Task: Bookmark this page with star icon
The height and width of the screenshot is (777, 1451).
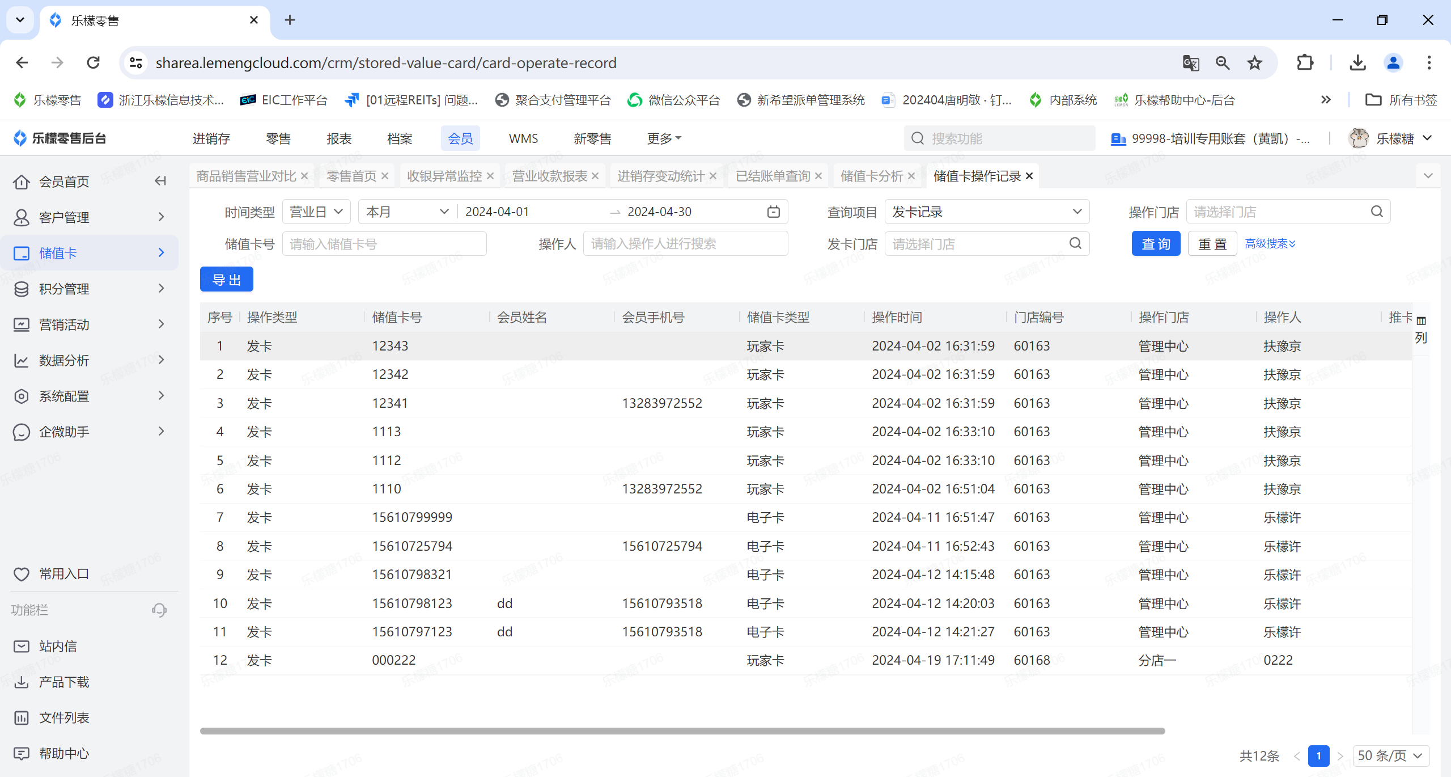Action: click(1255, 63)
